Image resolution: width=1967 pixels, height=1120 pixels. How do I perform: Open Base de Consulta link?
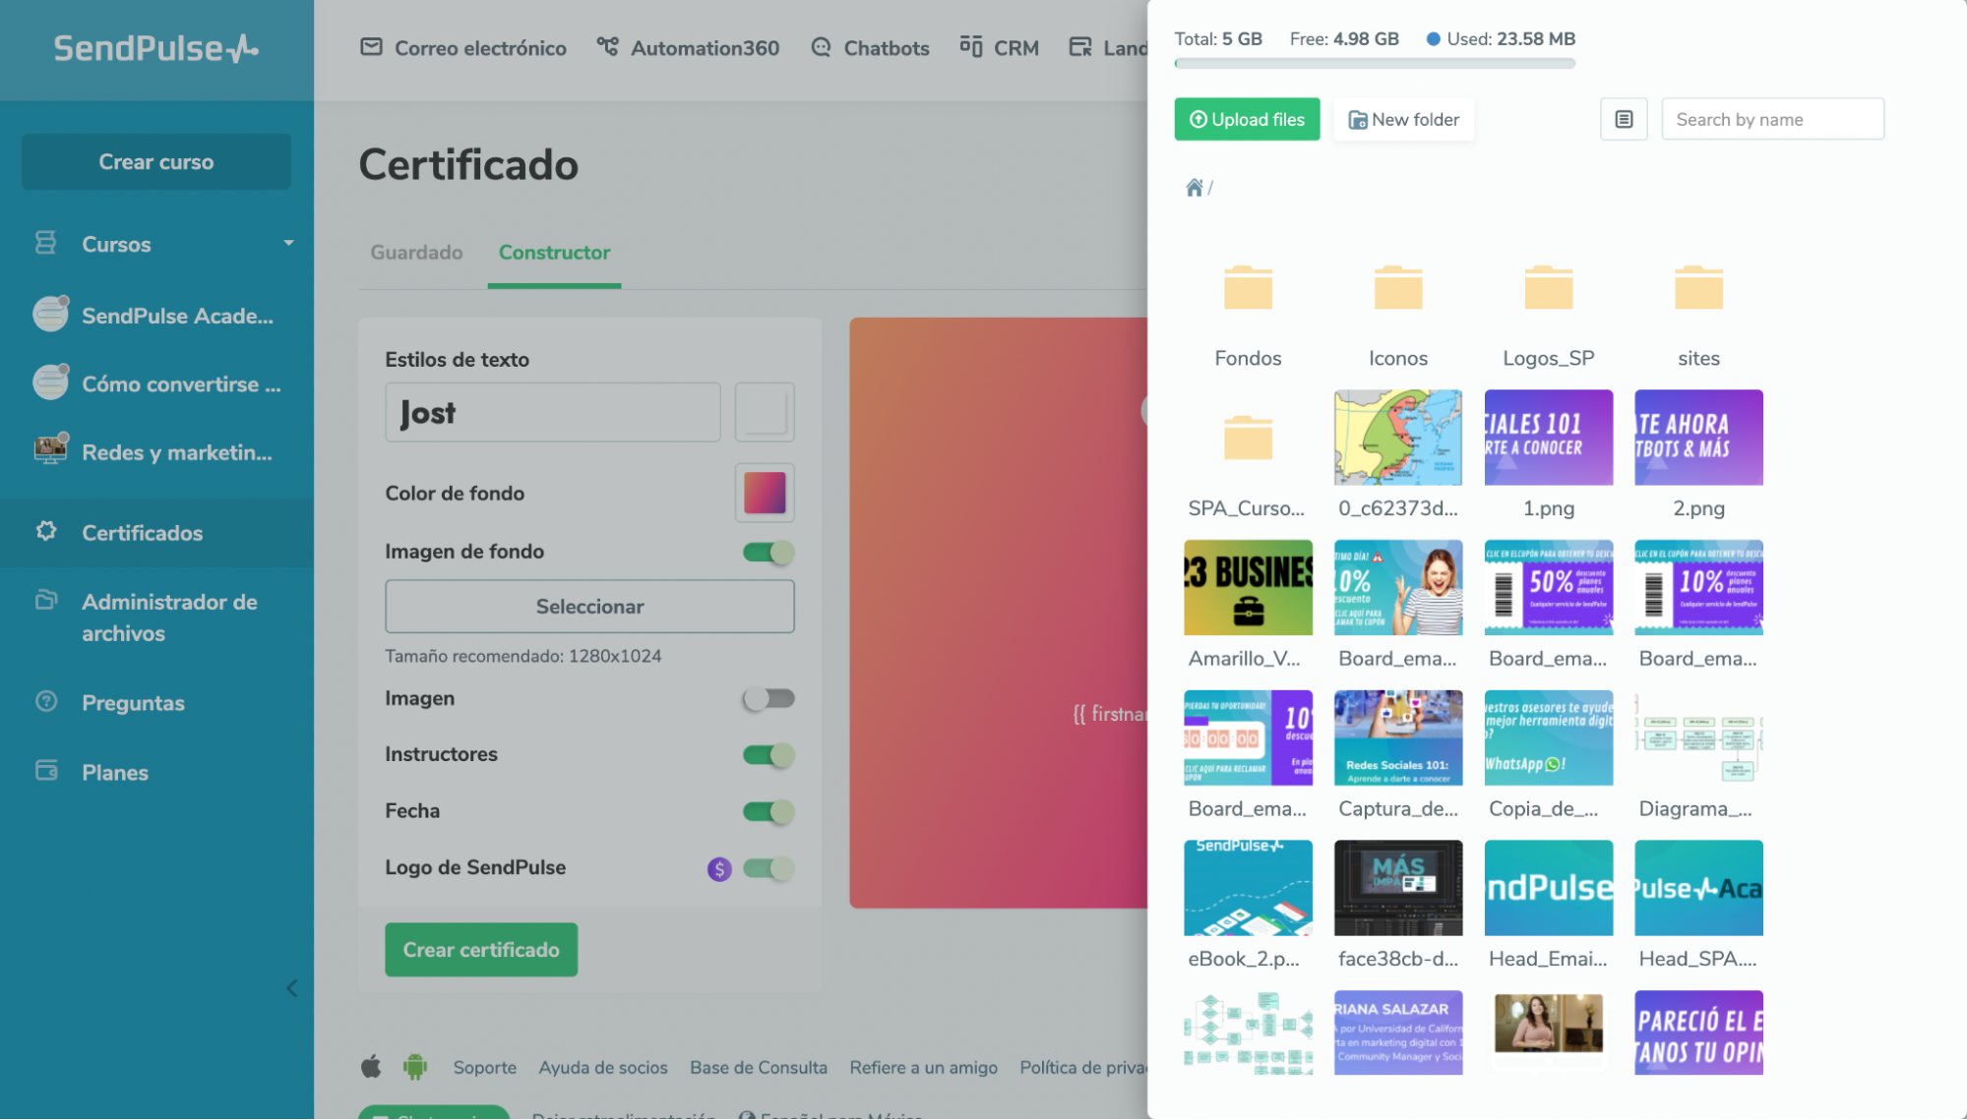click(x=758, y=1067)
